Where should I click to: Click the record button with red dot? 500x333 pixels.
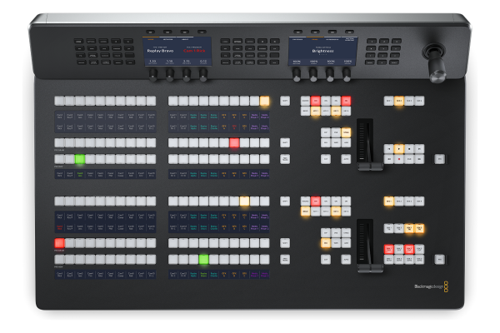tap(398, 159)
